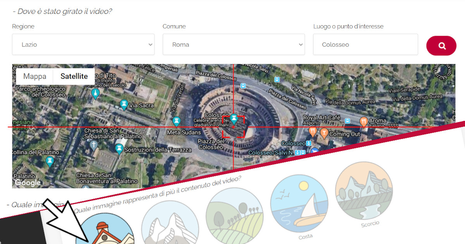The width and height of the screenshot is (465, 244).
Task: Open the Comune dropdown showing Roma
Action: pyautogui.click(x=234, y=45)
